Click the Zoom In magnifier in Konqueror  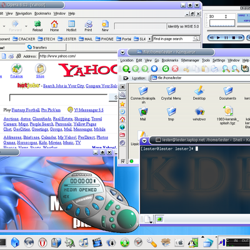[226, 69]
